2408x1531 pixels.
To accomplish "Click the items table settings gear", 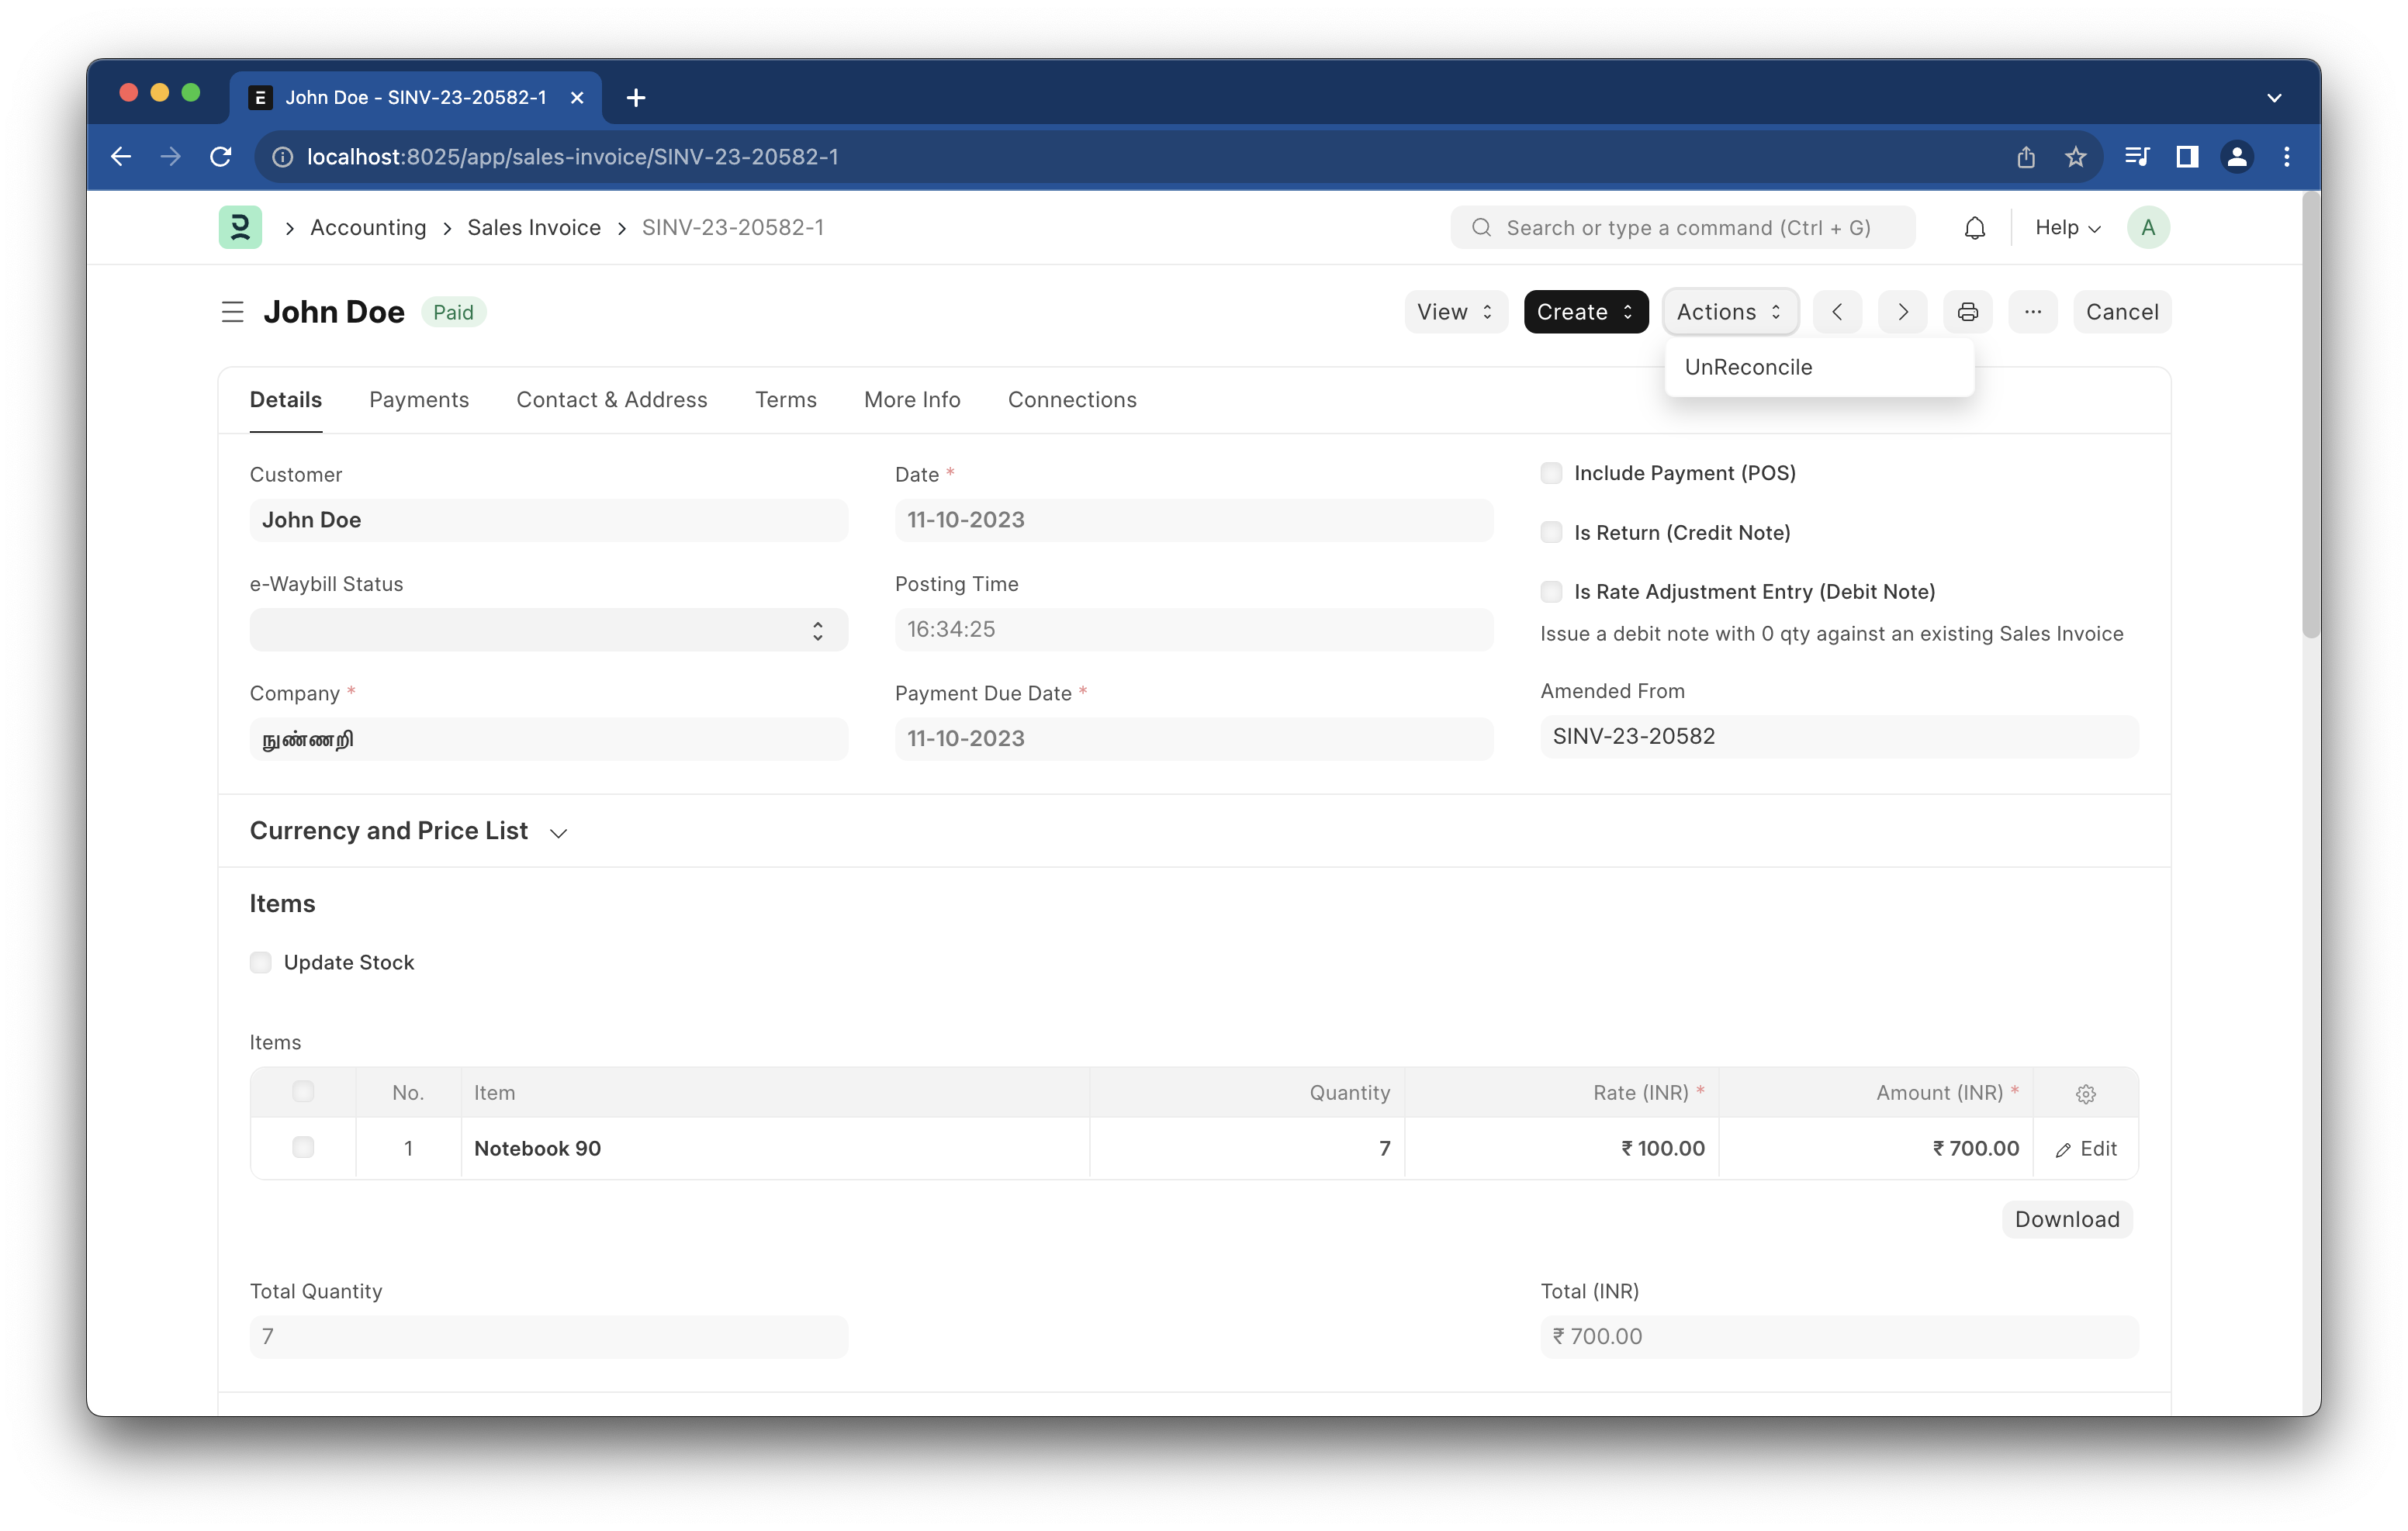I will (x=2085, y=1093).
